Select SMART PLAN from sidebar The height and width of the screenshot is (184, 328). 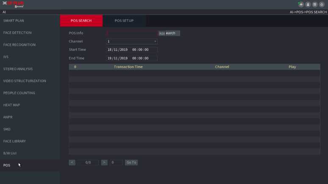coord(14,20)
